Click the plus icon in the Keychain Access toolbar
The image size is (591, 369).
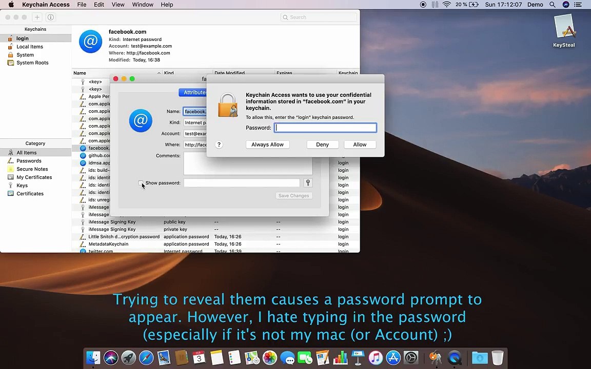pyautogui.click(x=37, y=17)
